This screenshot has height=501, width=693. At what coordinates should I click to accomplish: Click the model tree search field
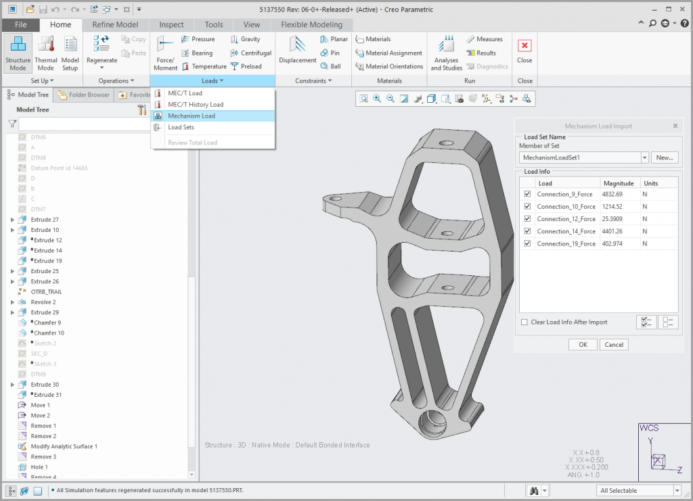pyautogui.click(x=85, y=124)
